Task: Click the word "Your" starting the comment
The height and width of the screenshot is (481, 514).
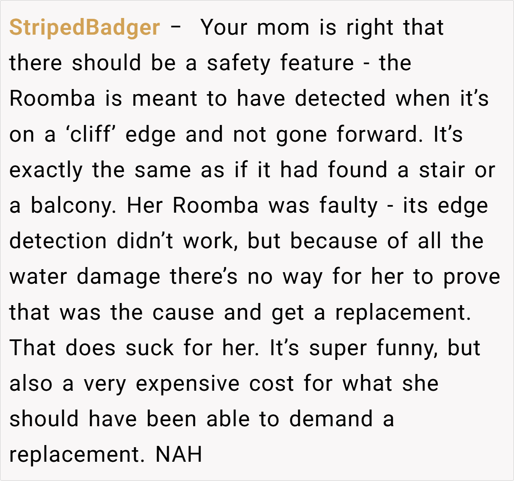Action: pyautogui.click(x=224, y=28)
